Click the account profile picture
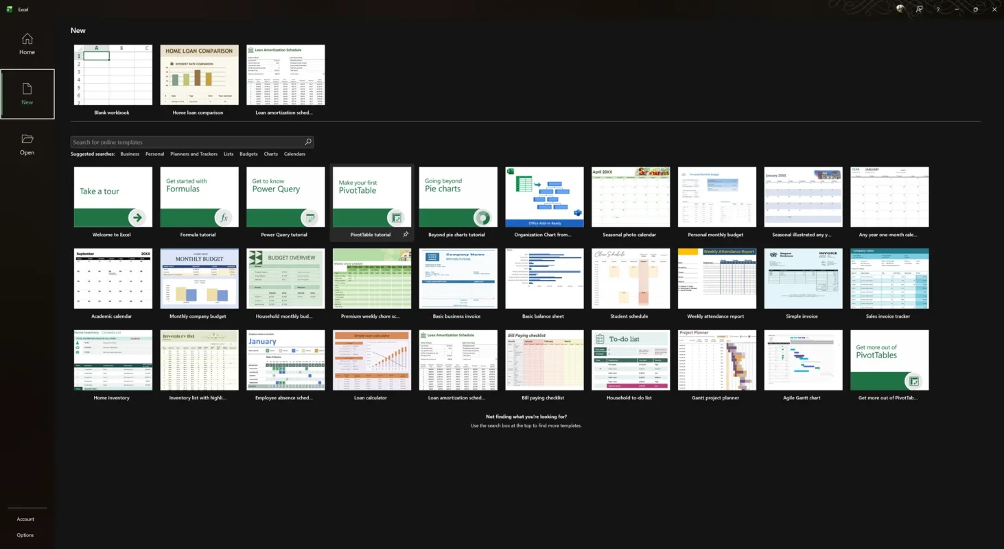 (900, 9)
